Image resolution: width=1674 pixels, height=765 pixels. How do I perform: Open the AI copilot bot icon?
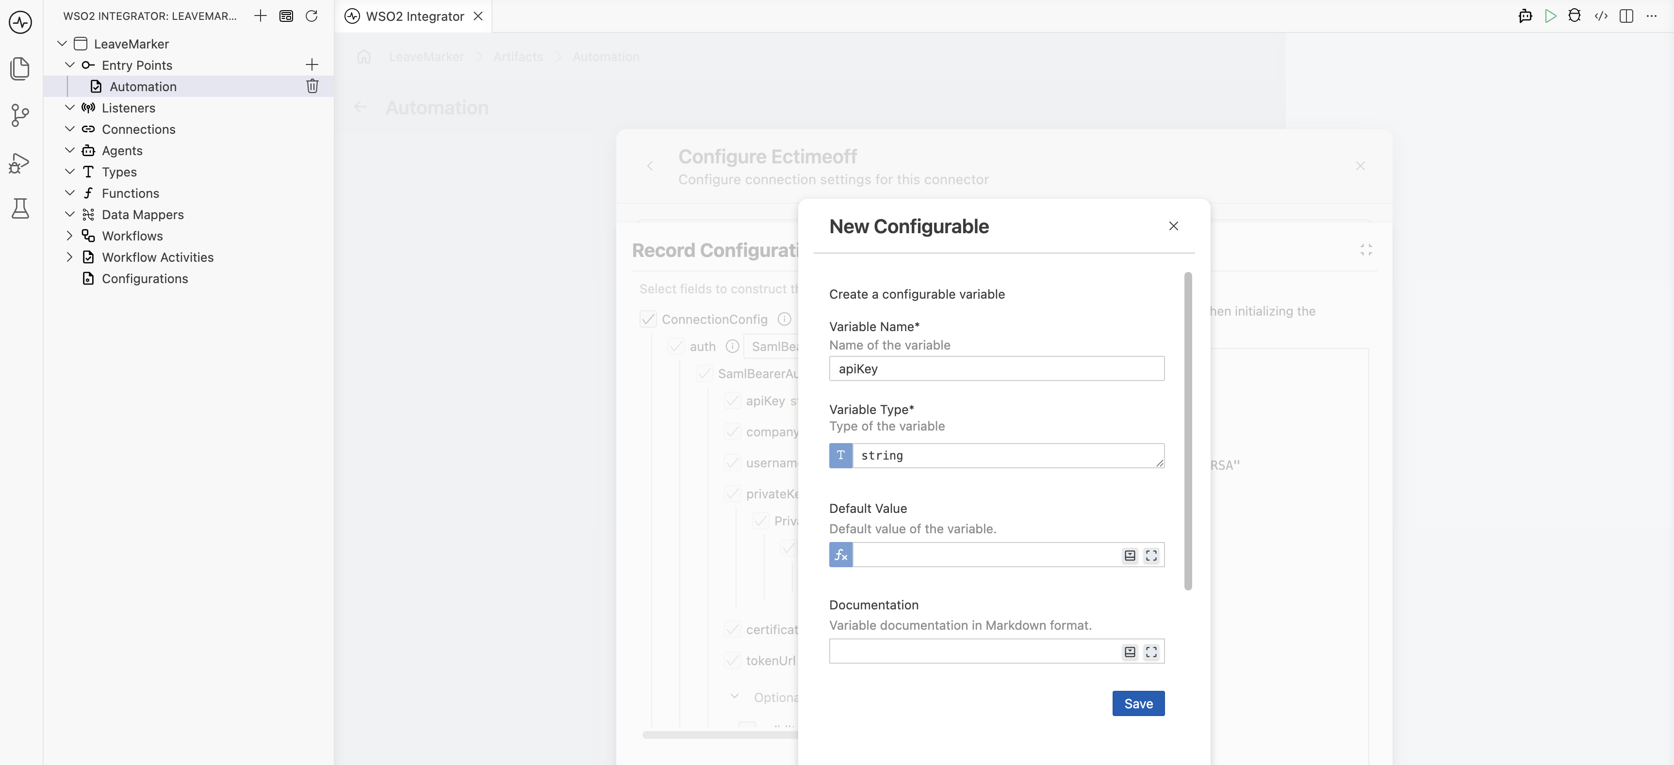tap(1525, 16)
